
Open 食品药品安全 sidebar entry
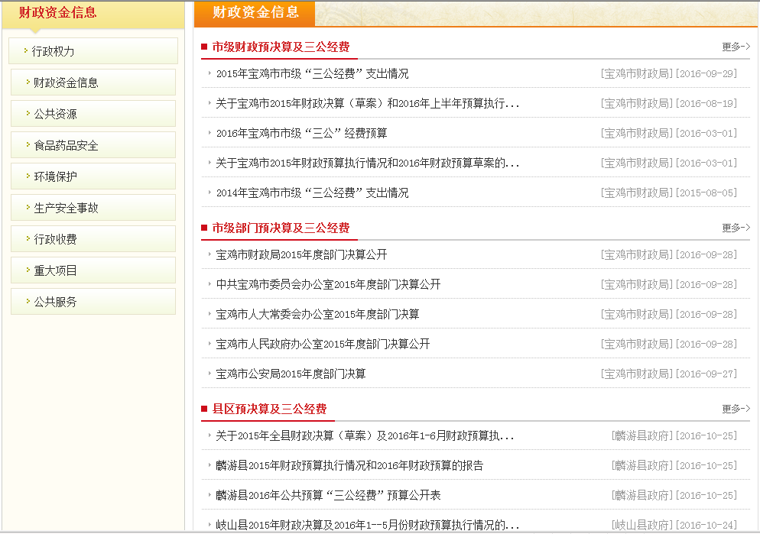pyautogui.click(x=66, y=145)
